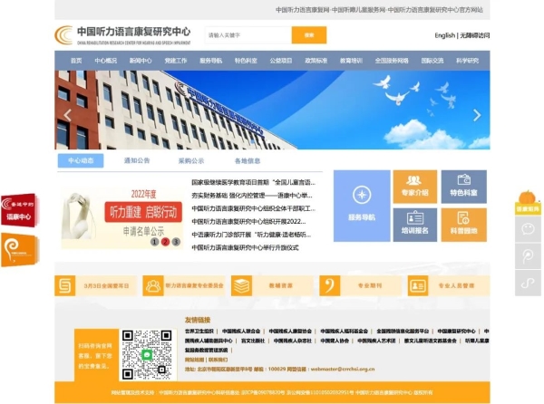Click the red 语康中心 floating badge

19,210
